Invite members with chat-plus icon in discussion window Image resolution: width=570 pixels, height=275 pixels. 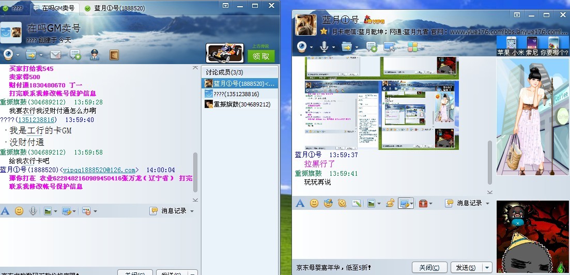(x=75, y=55)
